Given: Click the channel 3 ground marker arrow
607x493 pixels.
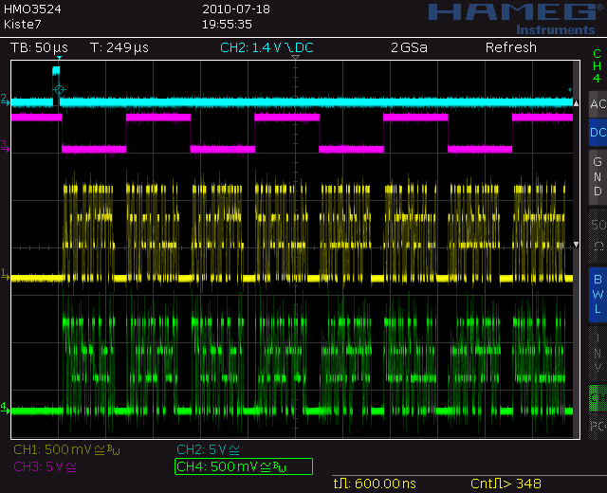Looking at the screenshot, I should [5, 147].
